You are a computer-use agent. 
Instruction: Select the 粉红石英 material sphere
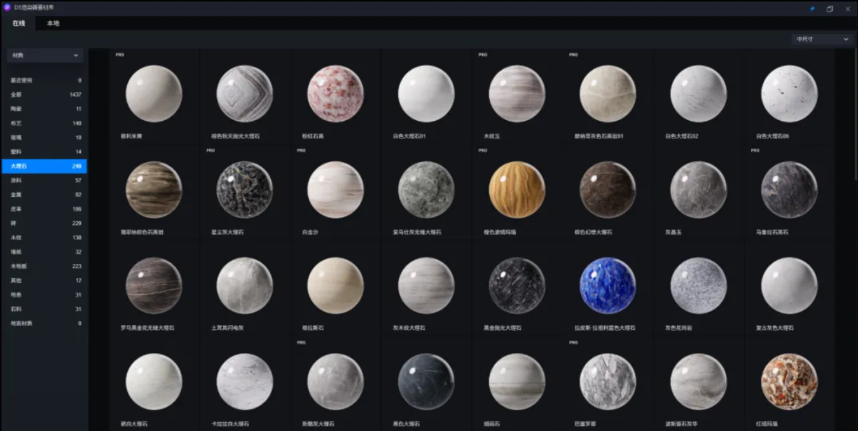(335, 93)
